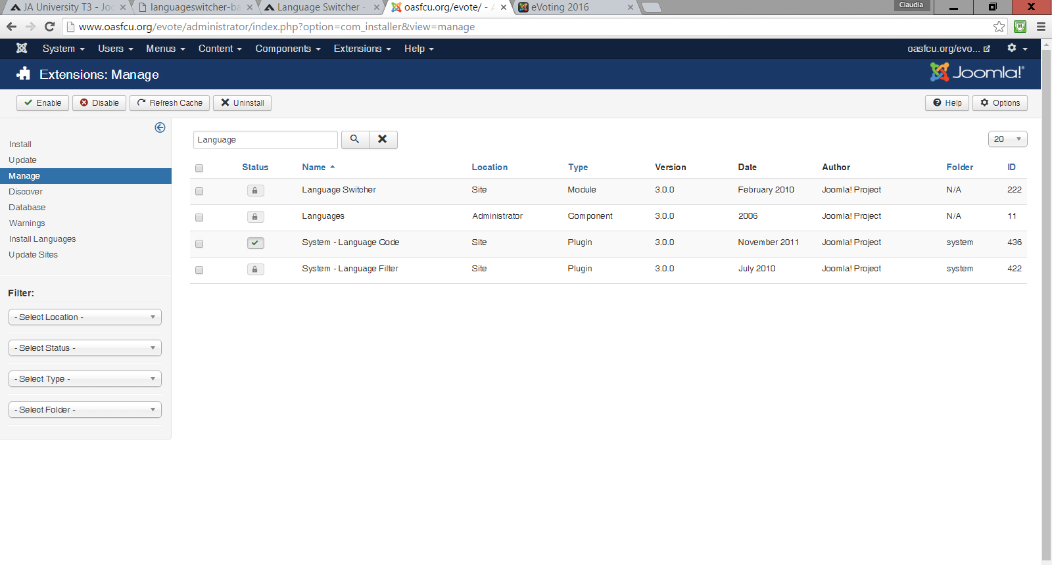Switch to the Language Switcher browser tab
The width and height of the screenshot is (1052, 565).
(x=322, y=7)
